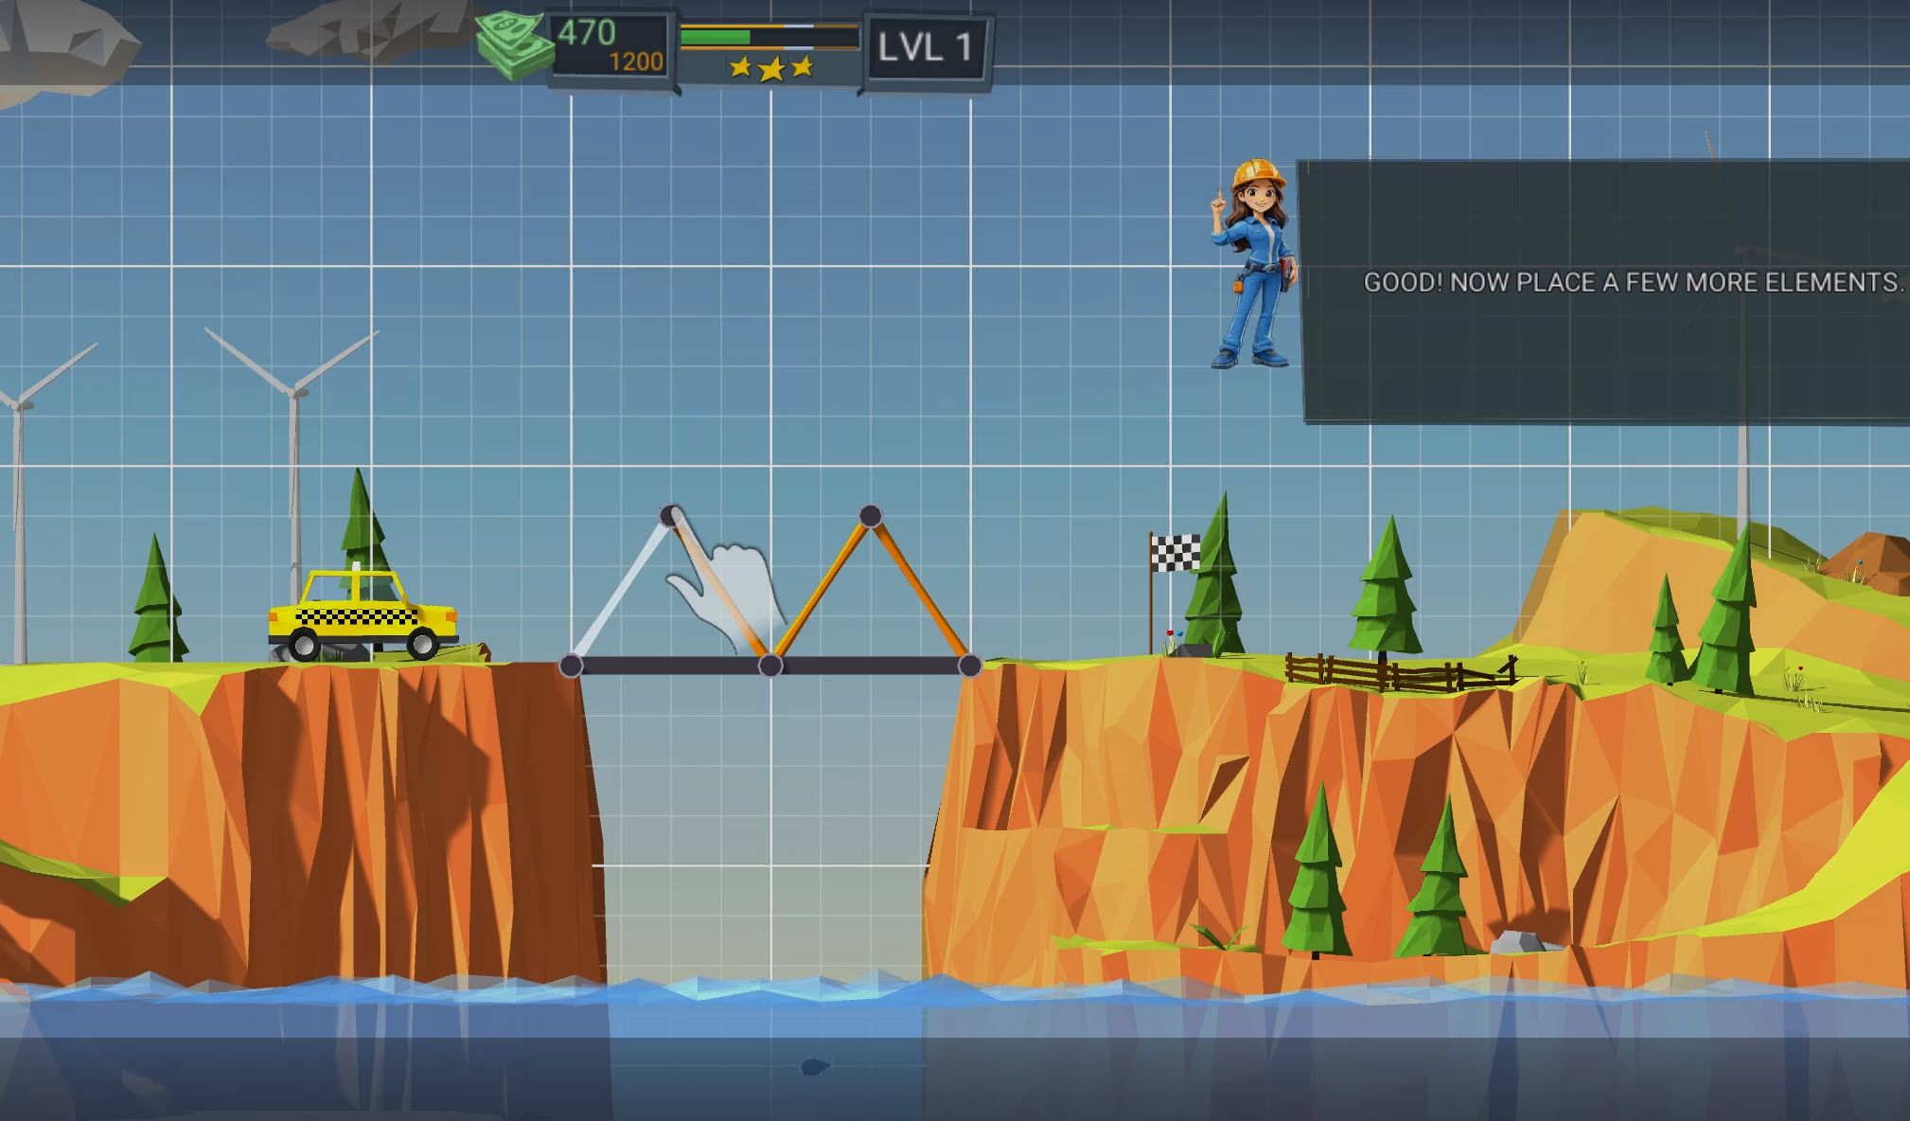Click the checkered finish flag
This screenshot has width=1910, height=1121.
(1175, 552)
